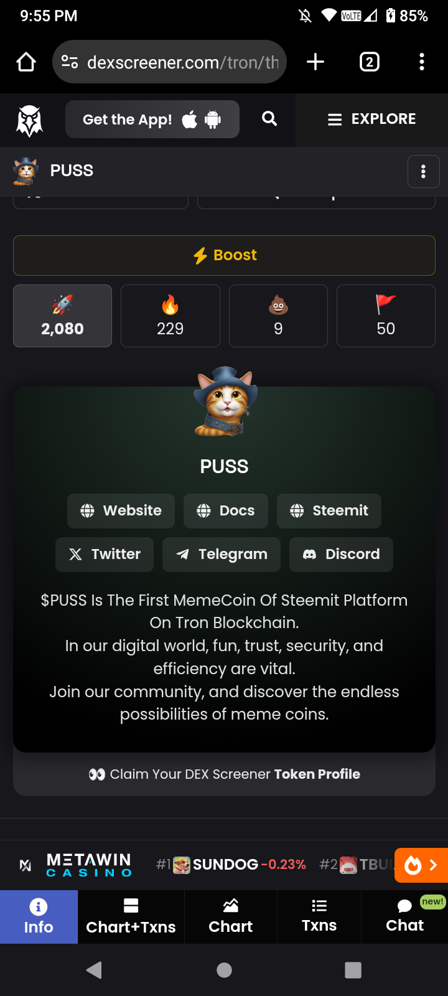Viewport: 448px width, 996px height.
Task: Open the Telegram link
Action: point(221,554)
